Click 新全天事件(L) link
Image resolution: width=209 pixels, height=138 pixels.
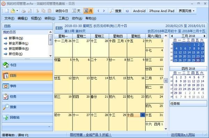pos(18,43)
